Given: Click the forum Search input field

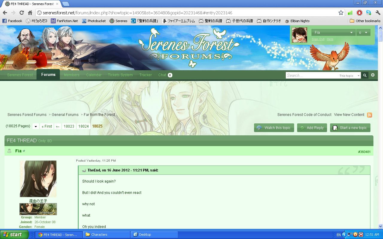Looking at the screenshot, I should click(x=311, y=75).
